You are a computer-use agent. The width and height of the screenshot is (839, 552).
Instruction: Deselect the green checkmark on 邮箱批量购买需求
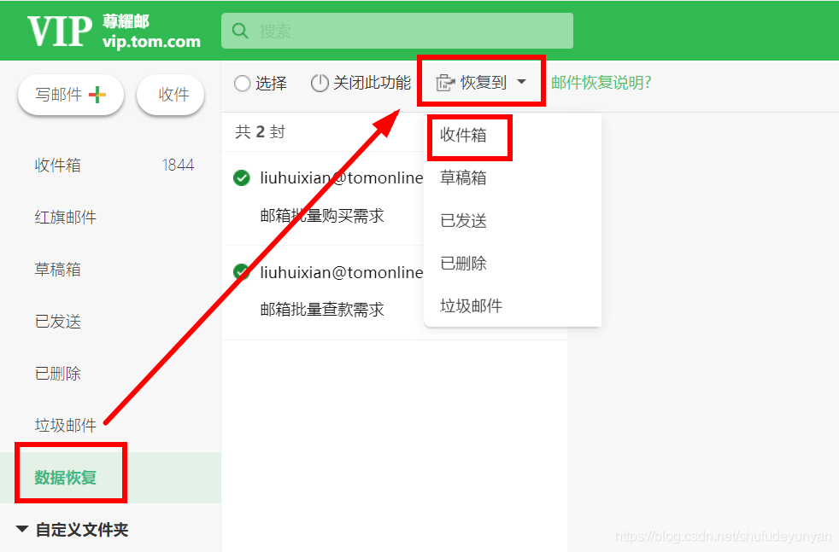click(241, 177)
